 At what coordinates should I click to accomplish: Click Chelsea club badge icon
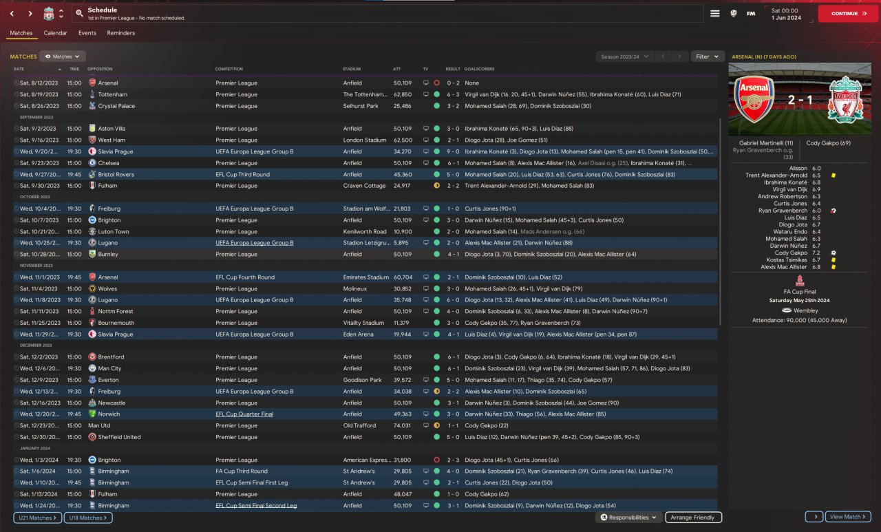pyautogui.click(x=92, y=163)
